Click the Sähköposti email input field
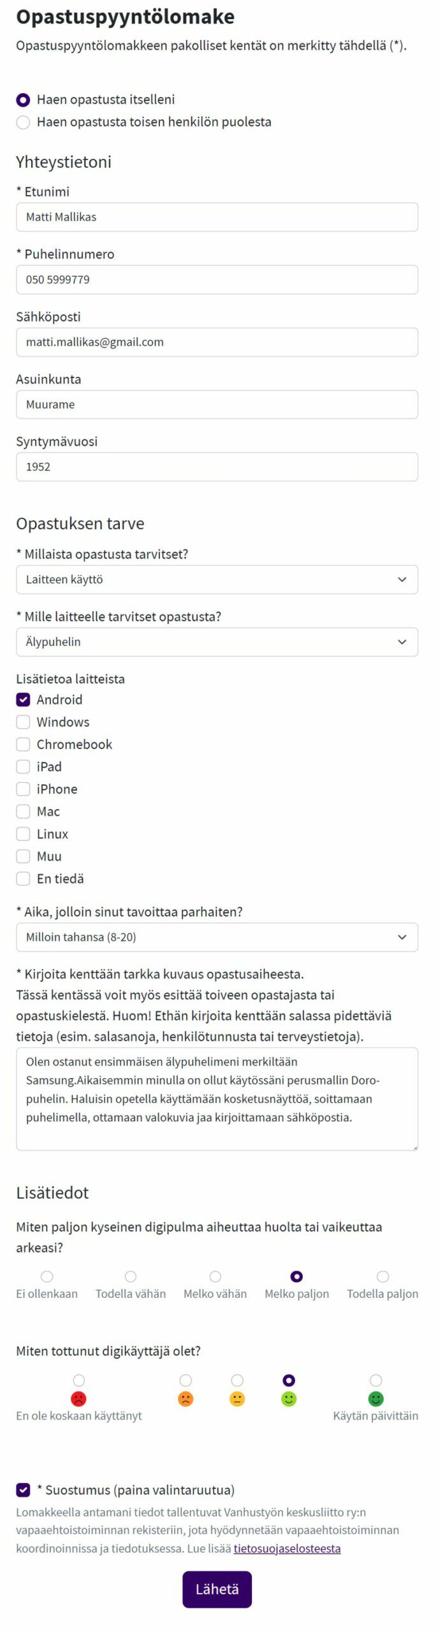Screen dimensions: 438x1632 (217, 342)
